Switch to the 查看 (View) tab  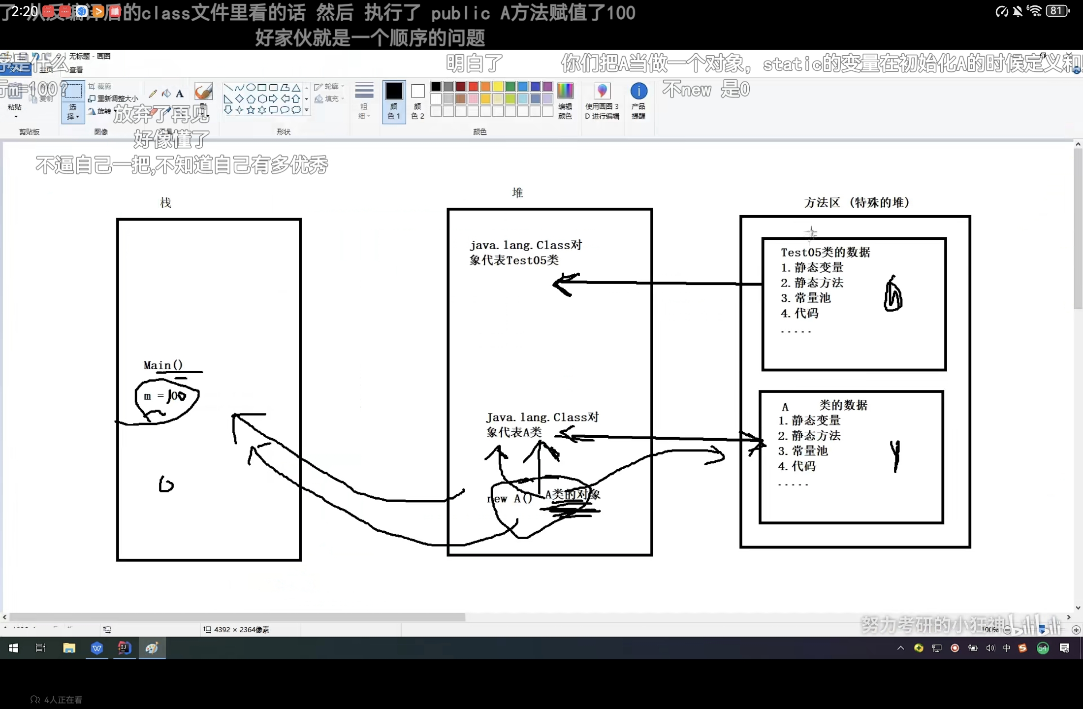pos(76,70)
